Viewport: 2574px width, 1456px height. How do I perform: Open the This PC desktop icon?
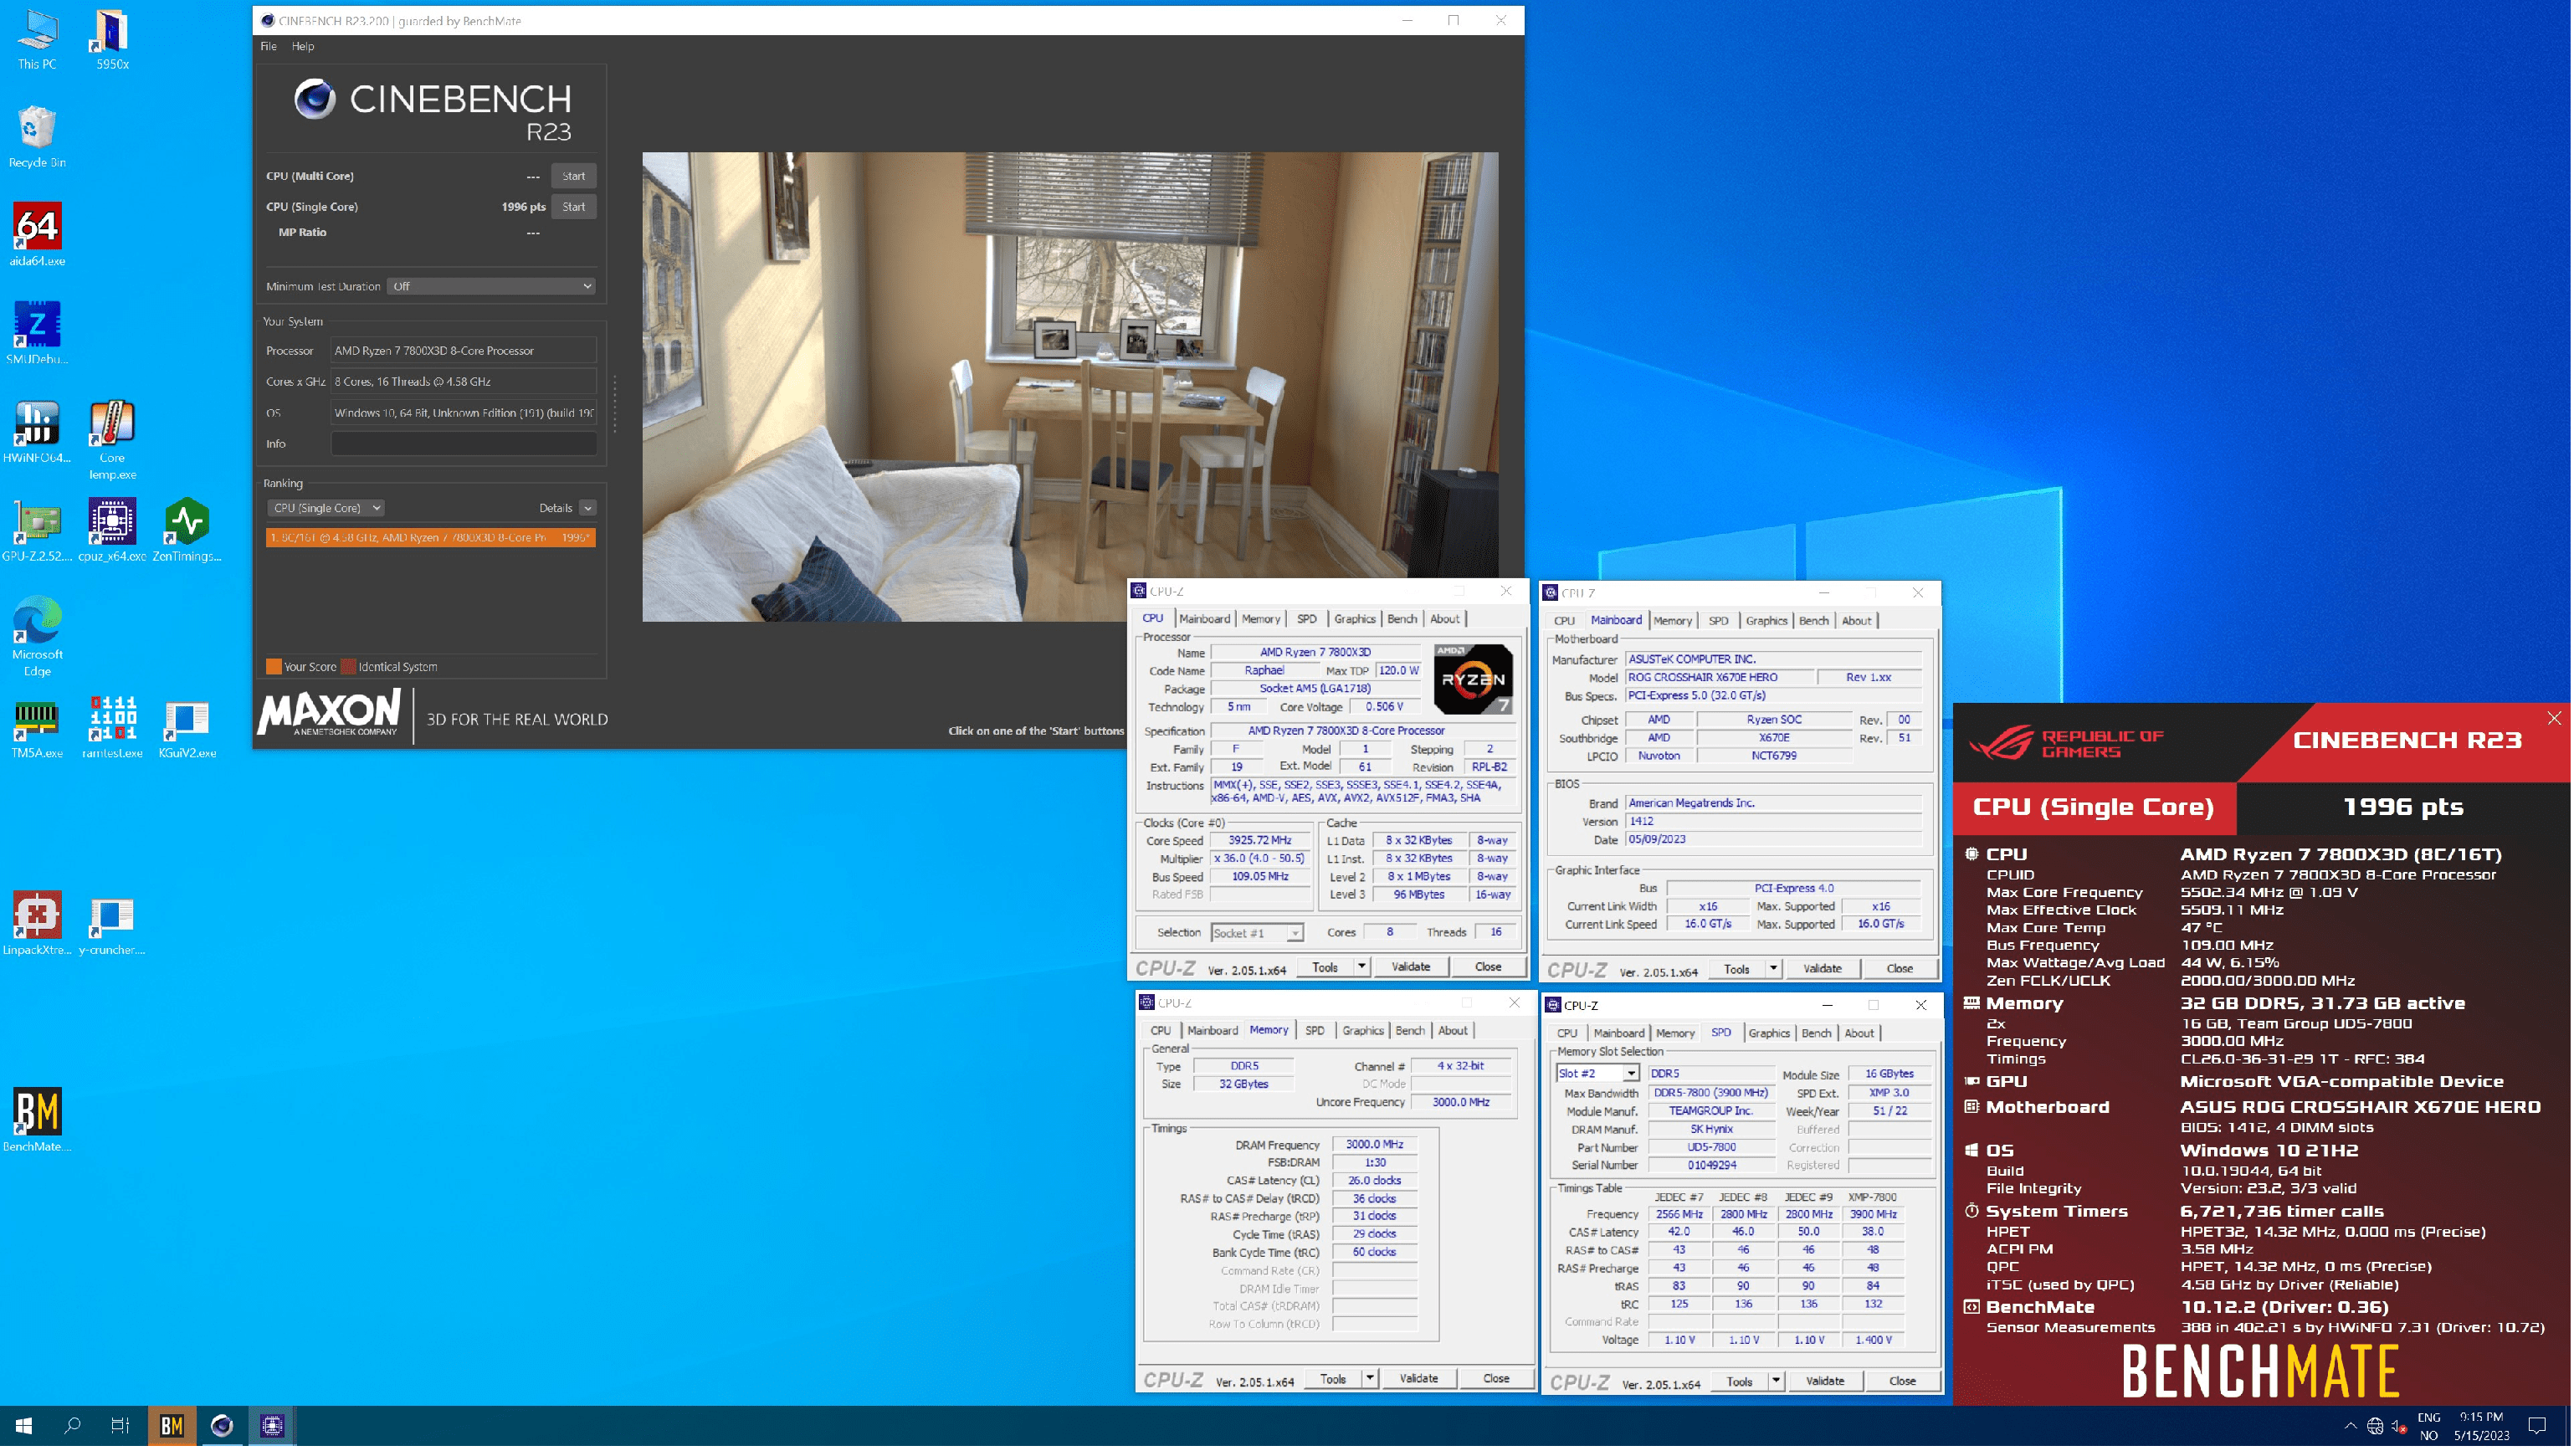point(37,40)
